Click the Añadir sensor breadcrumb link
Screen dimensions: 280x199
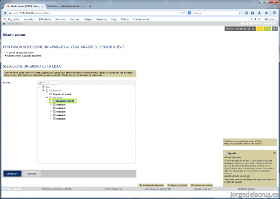click(14, 24)
